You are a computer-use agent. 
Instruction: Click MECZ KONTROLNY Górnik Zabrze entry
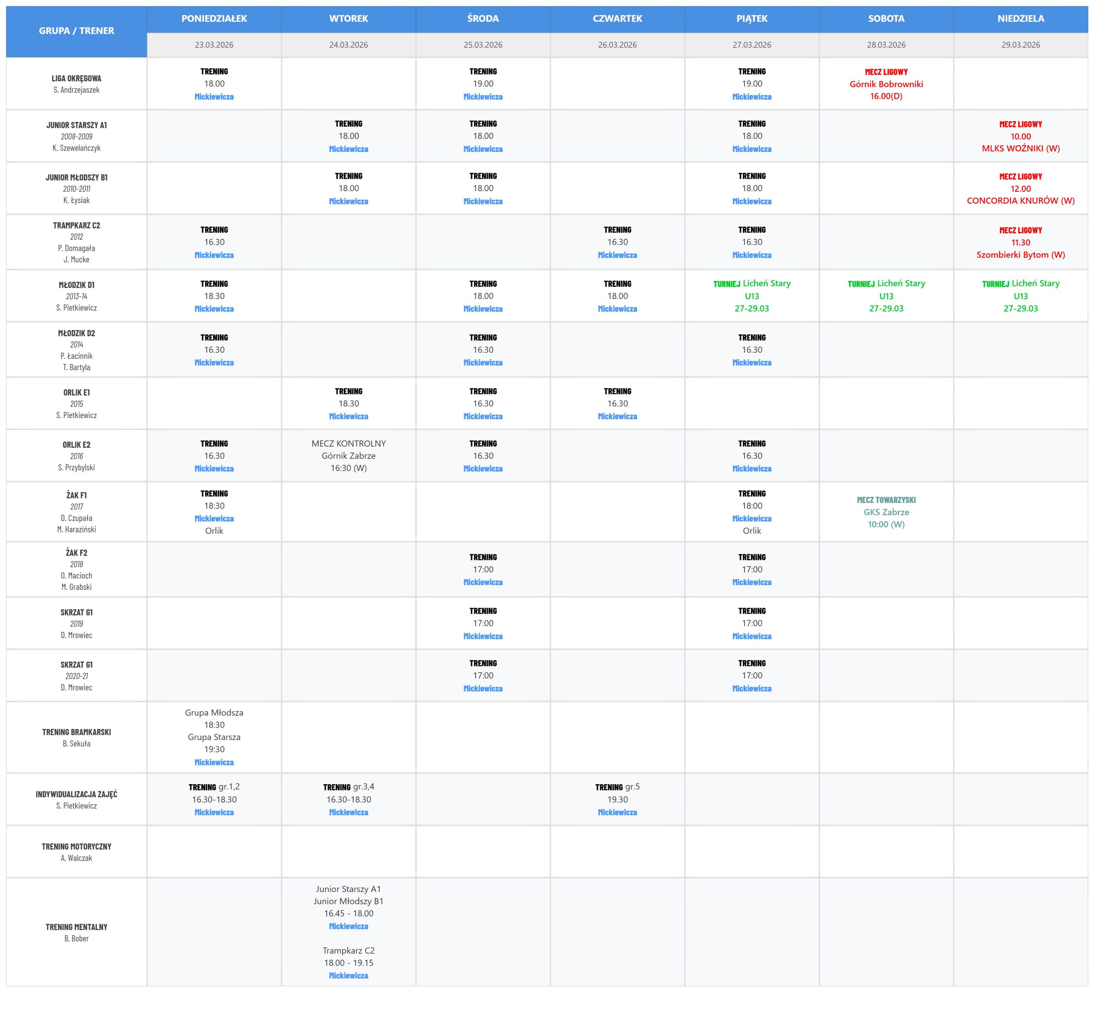click(x=348, y=455)
